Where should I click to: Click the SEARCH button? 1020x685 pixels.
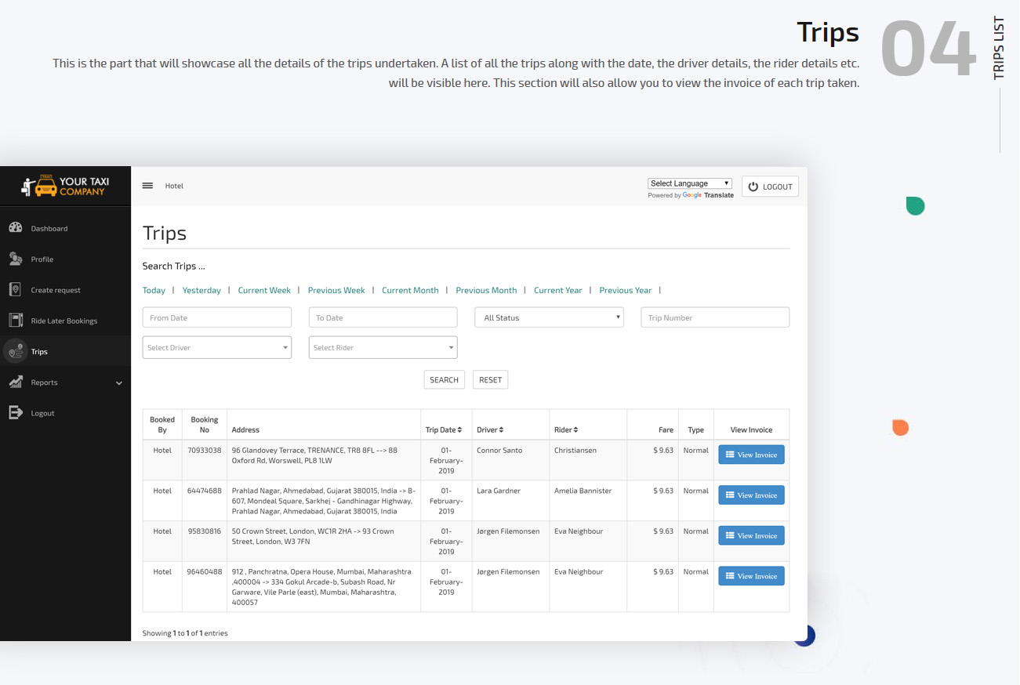[445, 380]
